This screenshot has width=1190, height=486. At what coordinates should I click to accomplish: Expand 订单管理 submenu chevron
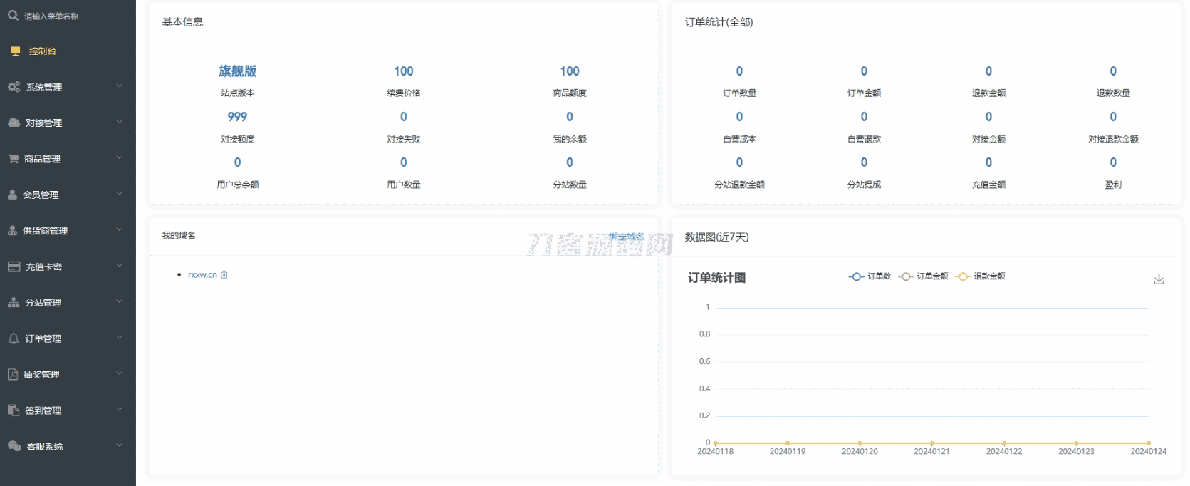119,338
